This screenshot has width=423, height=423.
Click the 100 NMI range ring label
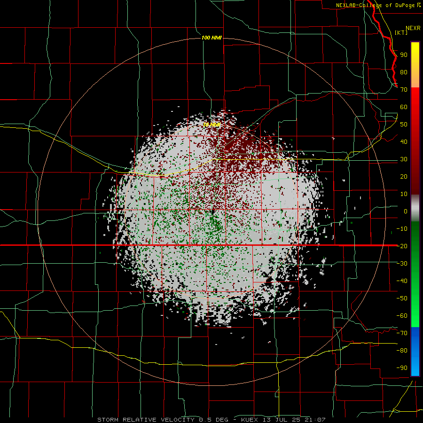click(x=211, y=38)
